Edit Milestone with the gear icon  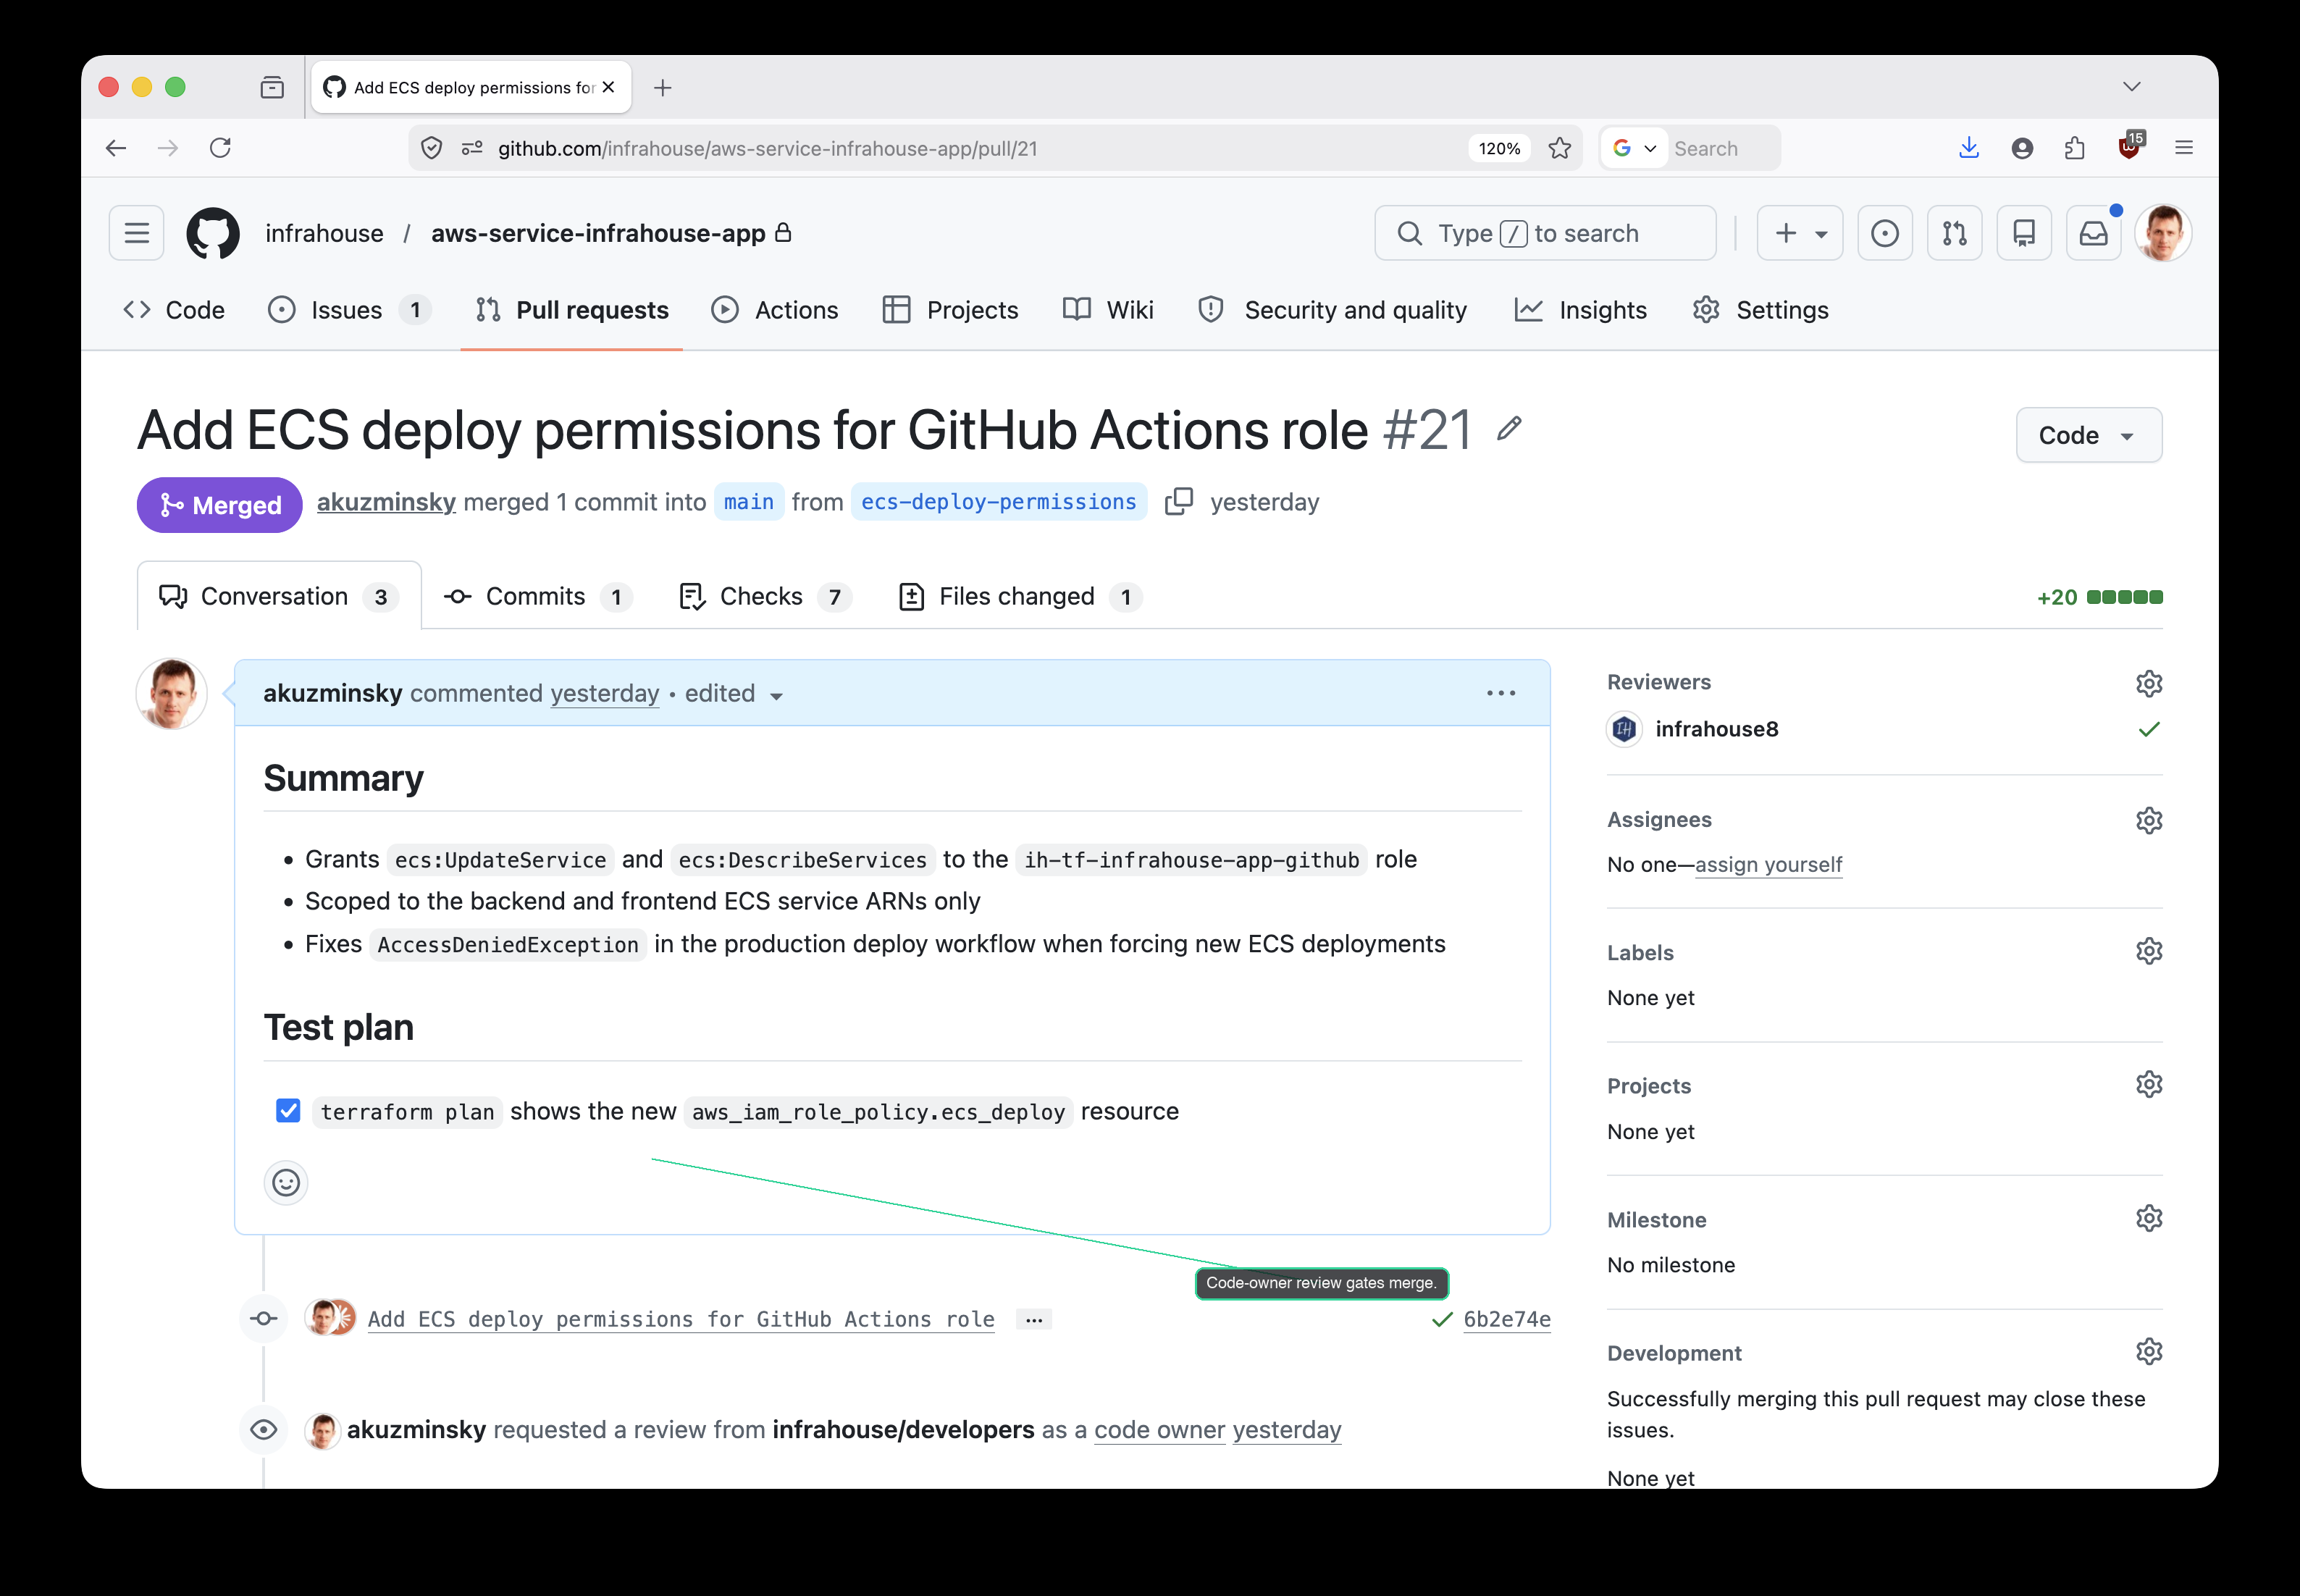click(2149, 1218)
